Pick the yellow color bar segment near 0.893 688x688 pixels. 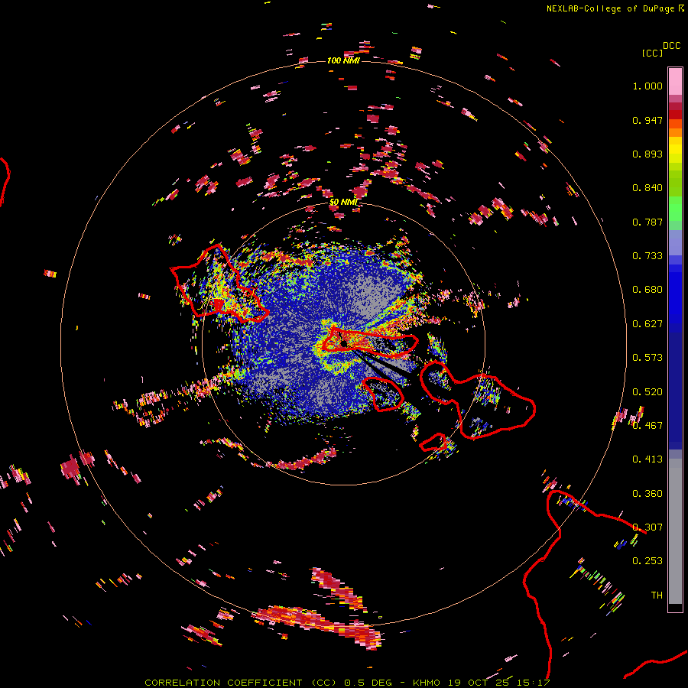675,150
